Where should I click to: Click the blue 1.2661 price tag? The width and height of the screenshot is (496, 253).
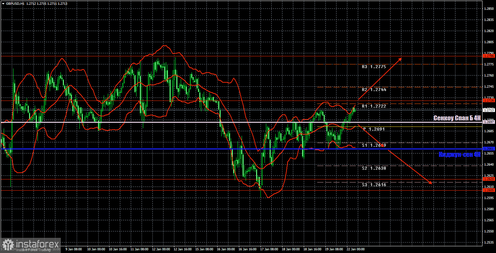coord(489,149)
